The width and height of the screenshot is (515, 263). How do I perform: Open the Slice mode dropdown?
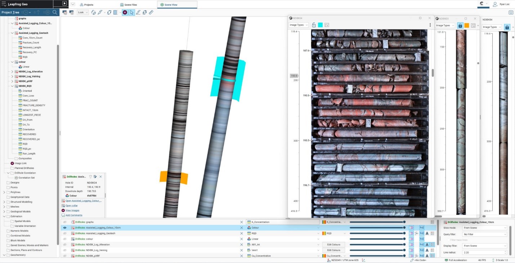click(485, 228)
